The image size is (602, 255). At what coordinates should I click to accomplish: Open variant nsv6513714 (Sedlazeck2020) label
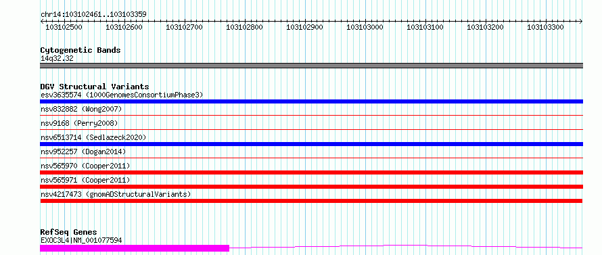[93, 137]
